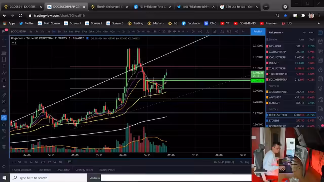Click the DOGEUSDTP symbol search box
The width and height of the screenshot is (324, 182).
point(18,32)
